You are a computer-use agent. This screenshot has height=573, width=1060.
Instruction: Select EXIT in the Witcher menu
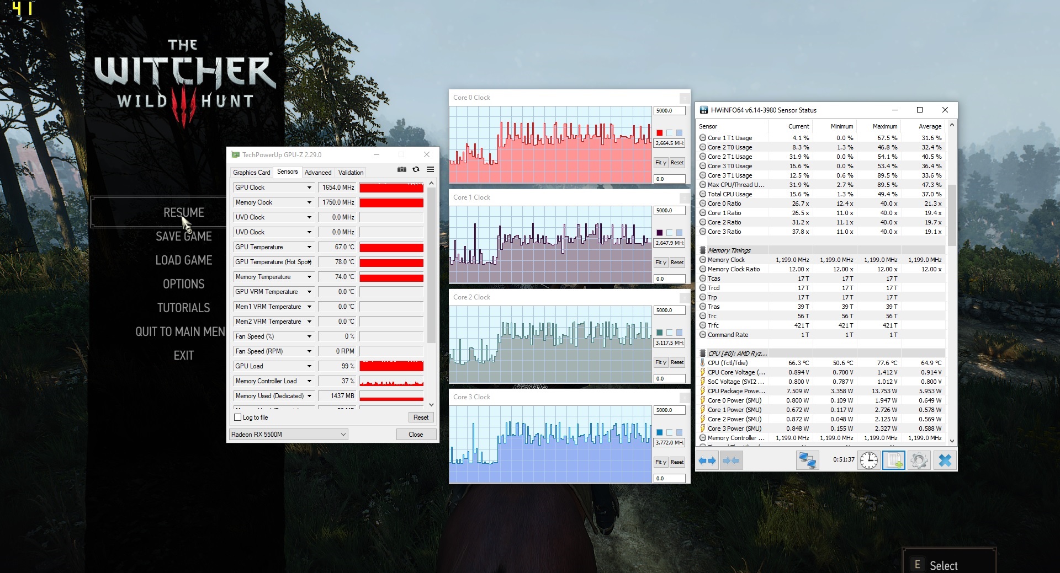(184, 356)
